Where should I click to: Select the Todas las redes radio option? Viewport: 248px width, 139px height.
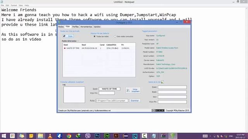(x=101, y=36)
